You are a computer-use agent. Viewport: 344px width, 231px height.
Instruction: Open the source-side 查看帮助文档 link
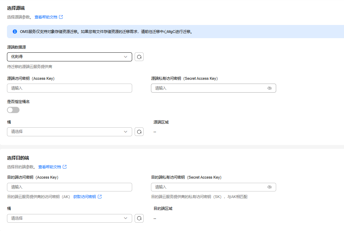pyautogui.click(x=46, y=17)
